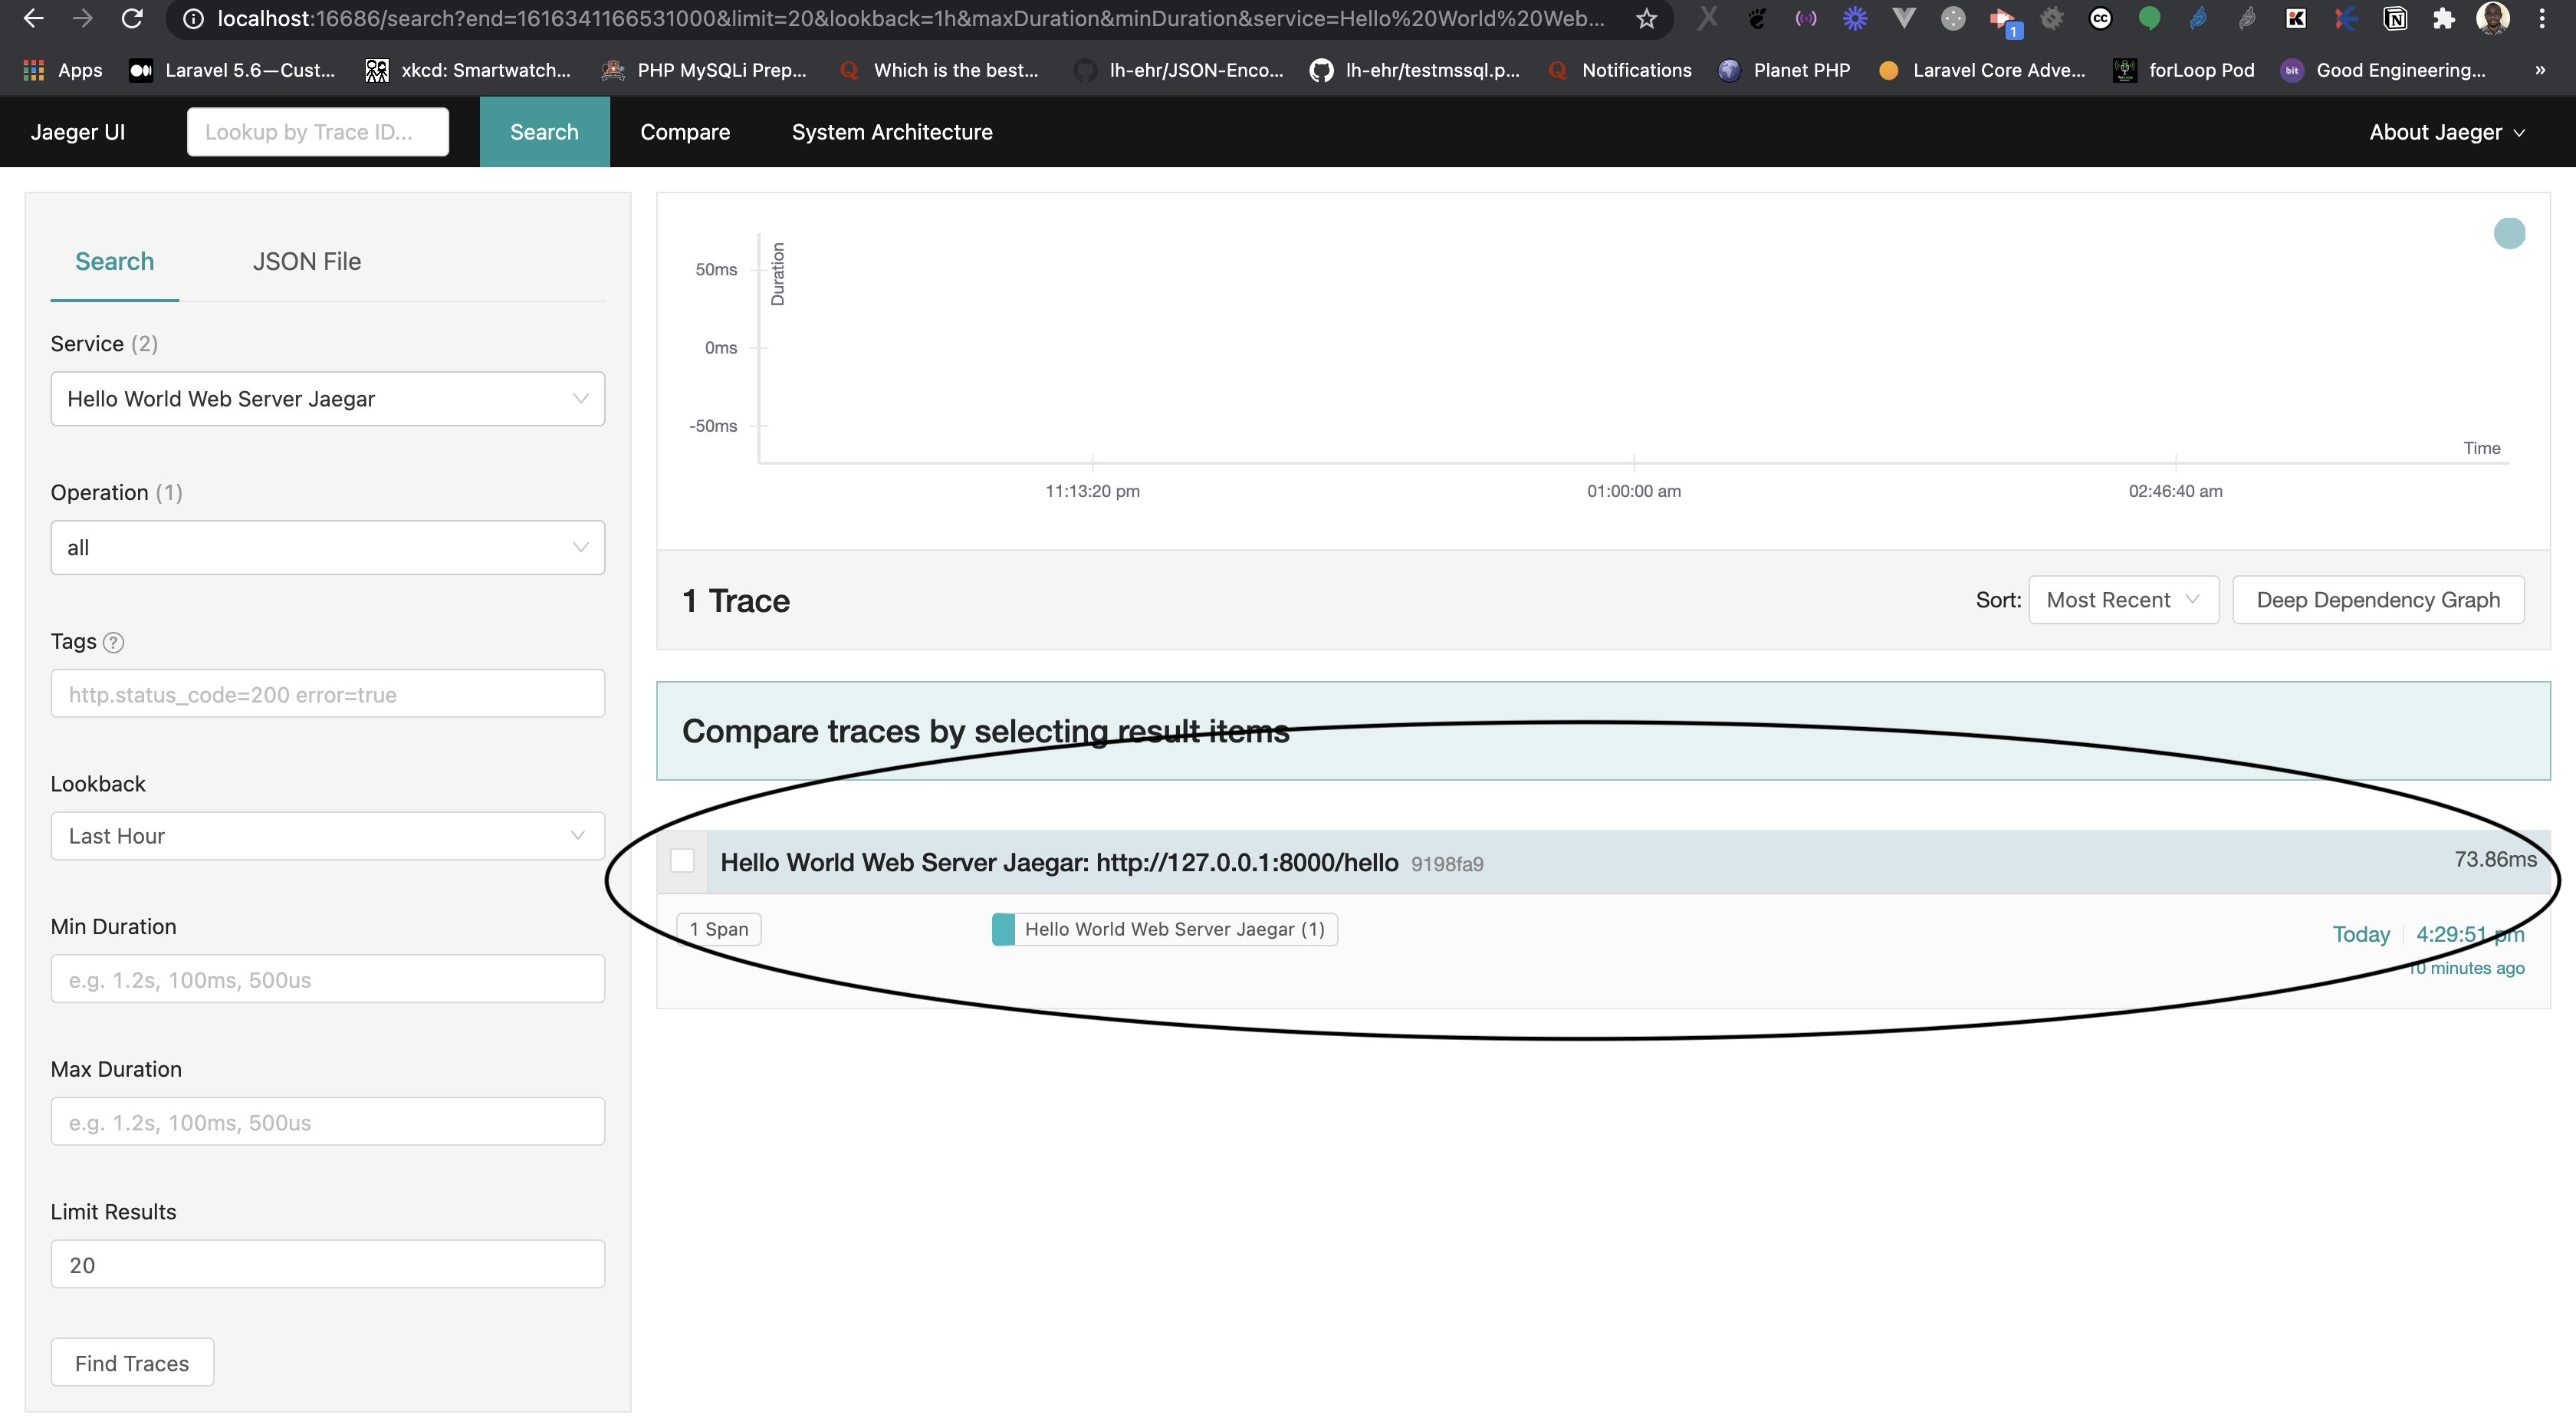Click the browser extensions puzzle icon
Viewport: 2576px width, 1428px height.
(2444, 18)
